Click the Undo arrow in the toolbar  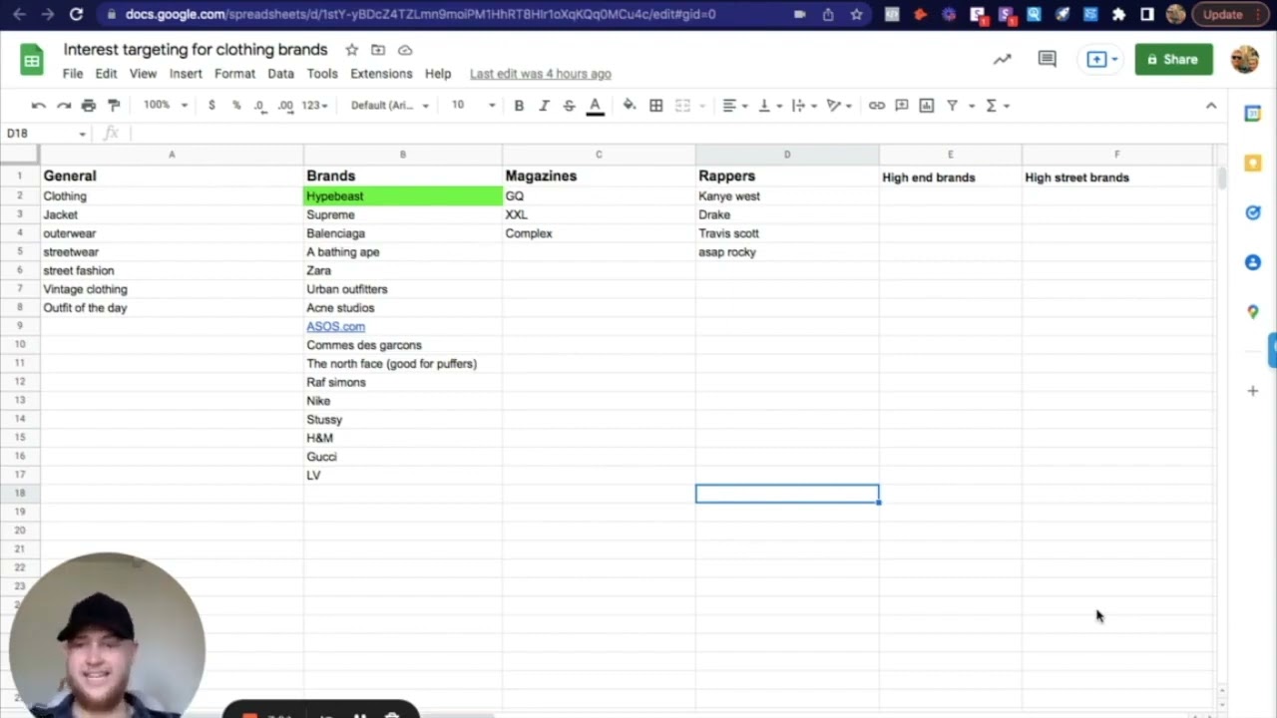coord(38,106)
